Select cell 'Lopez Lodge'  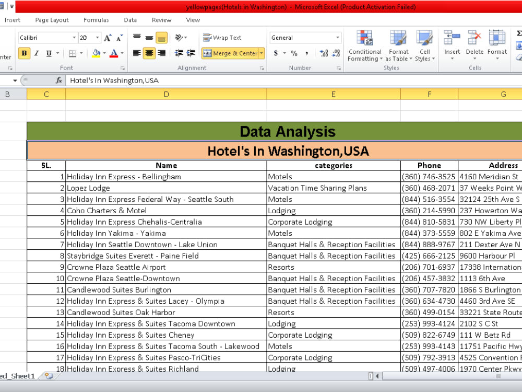(x=166, y=188)
